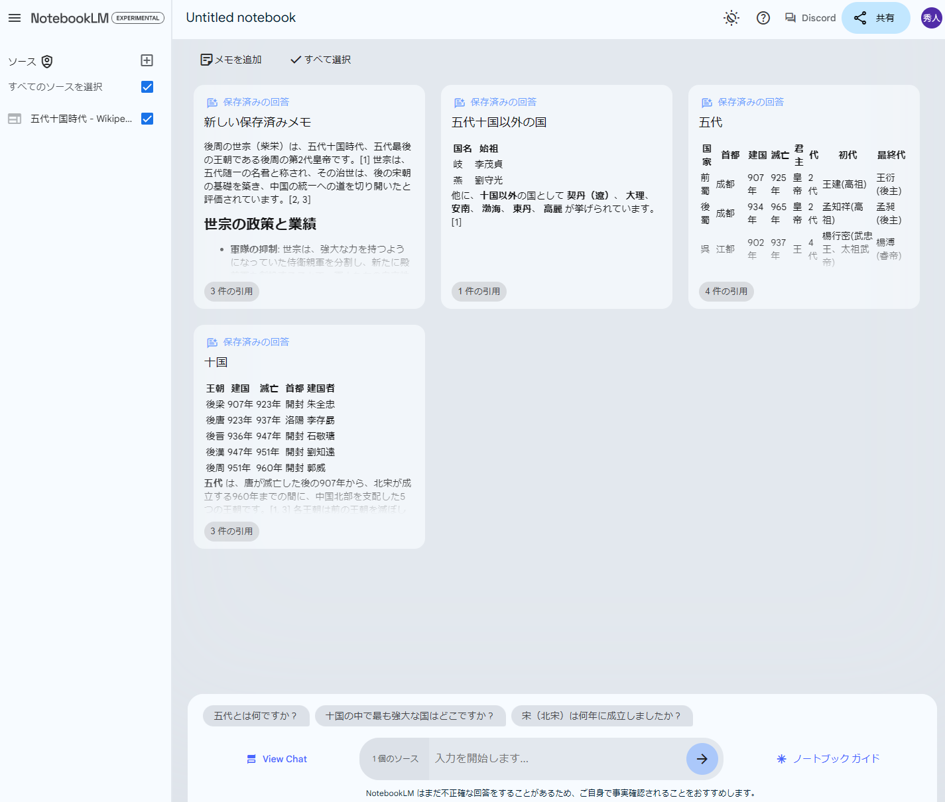Select the 五代とは何ですか？ suggested question
This screenshot has width=945, height=802.
pos(256,716)
